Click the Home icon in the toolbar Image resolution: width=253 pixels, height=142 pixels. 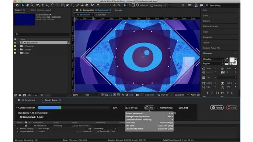17,5
